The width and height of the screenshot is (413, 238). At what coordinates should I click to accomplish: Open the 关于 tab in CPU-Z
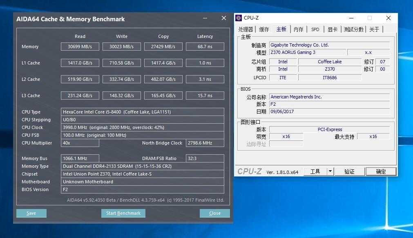(374, 29)
